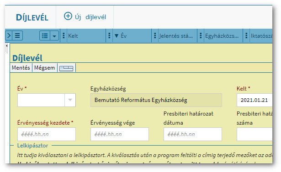Click the Mégsem button
Viewport: 281px width, 172px height.
point(45,68)
